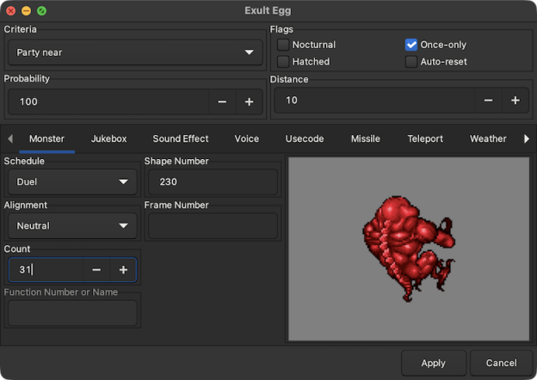
Task: Enable the Auto-reset flag
Action: click(x=411, y=62)
